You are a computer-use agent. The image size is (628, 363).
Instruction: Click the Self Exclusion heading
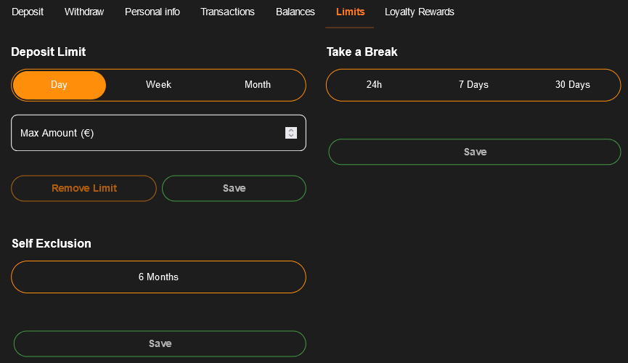pos(52,244)
